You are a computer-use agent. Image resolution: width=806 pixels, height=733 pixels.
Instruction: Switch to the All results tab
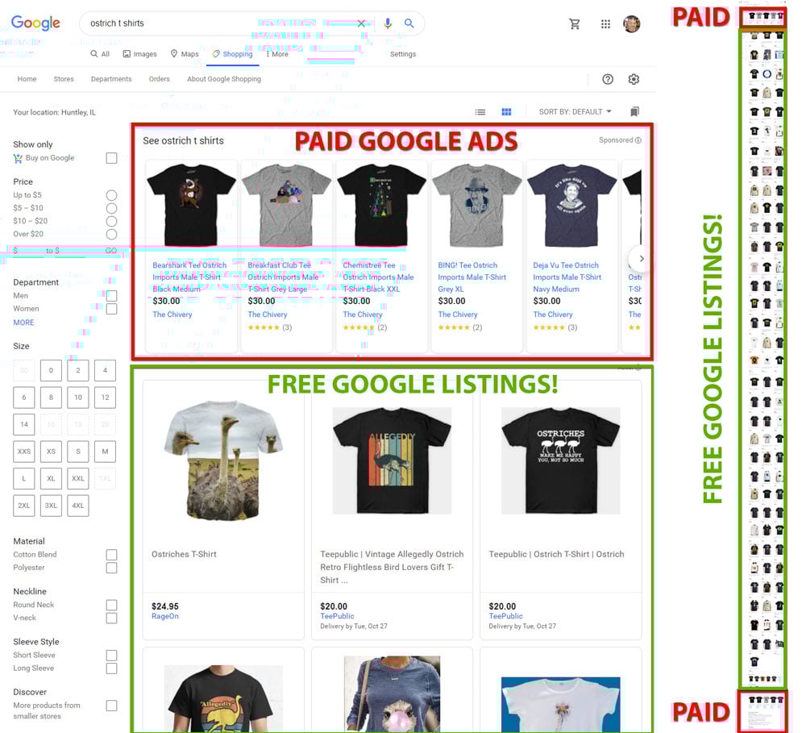[100, 54]
